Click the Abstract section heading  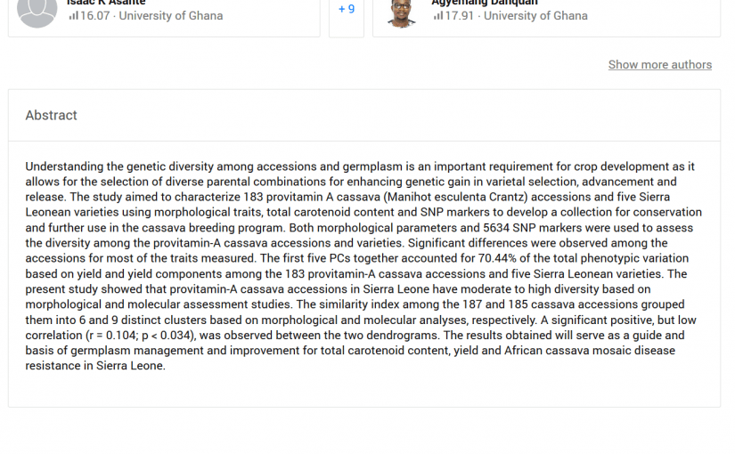[x=52, y=116]
